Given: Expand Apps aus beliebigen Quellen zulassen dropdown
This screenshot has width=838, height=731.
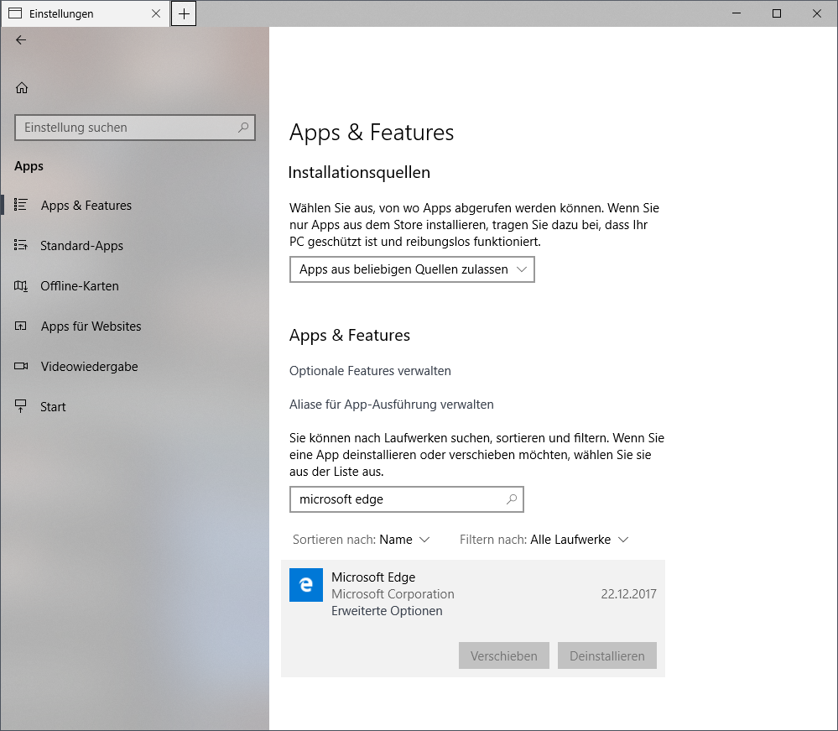Looking at the screenshot, I should (412, 269).
